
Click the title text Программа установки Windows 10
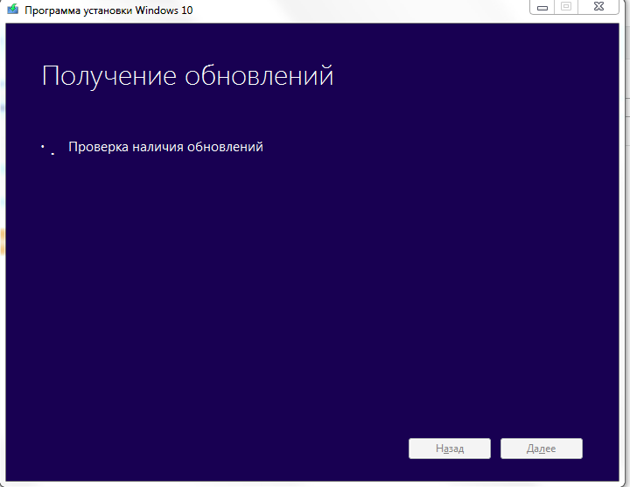pyautogui.click(x=109, y=12)
